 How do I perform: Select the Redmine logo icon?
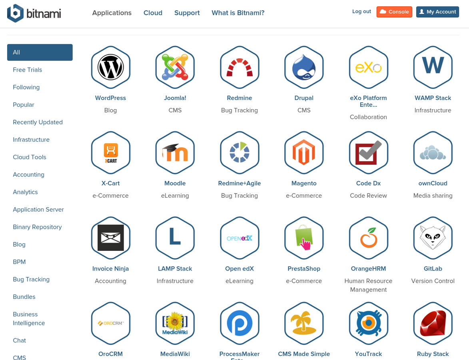pos(239,67)
